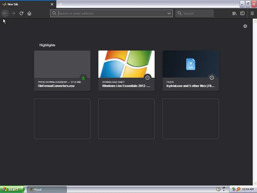Screen dimensions: 257x193
Task: Expand the address bar history dropdown
Action: click(x=169, y=14)
